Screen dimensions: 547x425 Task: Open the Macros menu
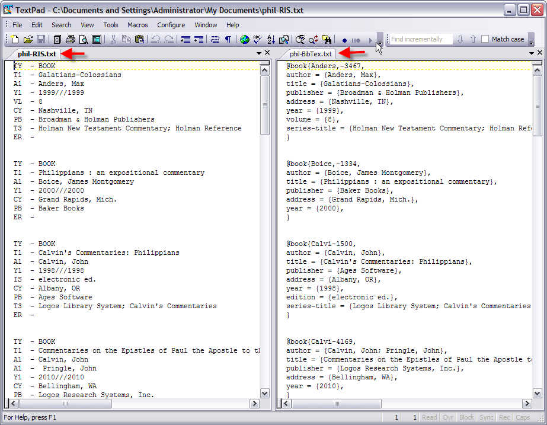(x=137, y=25)
